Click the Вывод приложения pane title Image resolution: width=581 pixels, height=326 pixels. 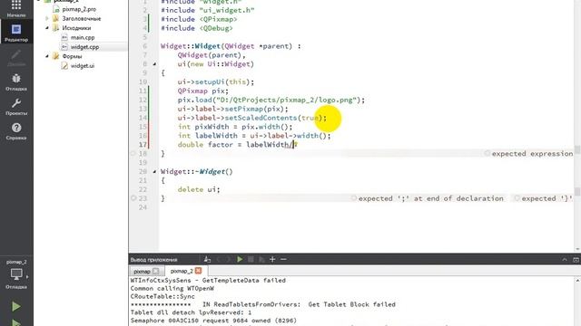click(x=153, y=260)
